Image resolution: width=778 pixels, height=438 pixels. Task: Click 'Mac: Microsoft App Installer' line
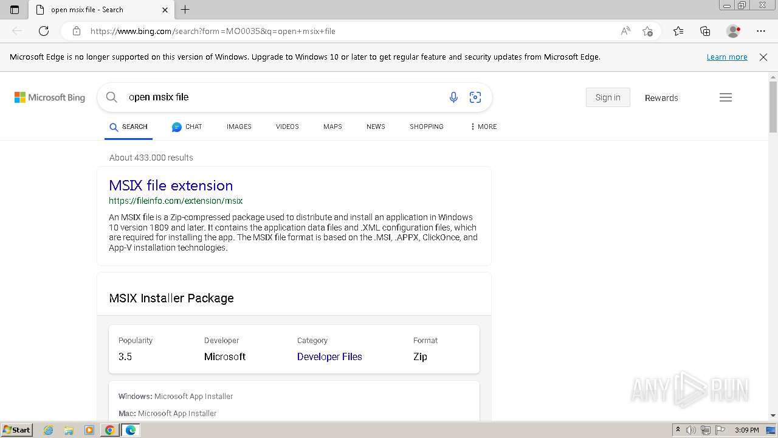click(x=167, y=413)
